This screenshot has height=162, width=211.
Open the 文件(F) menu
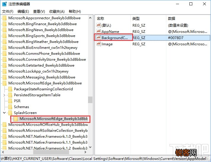(8, 12)
